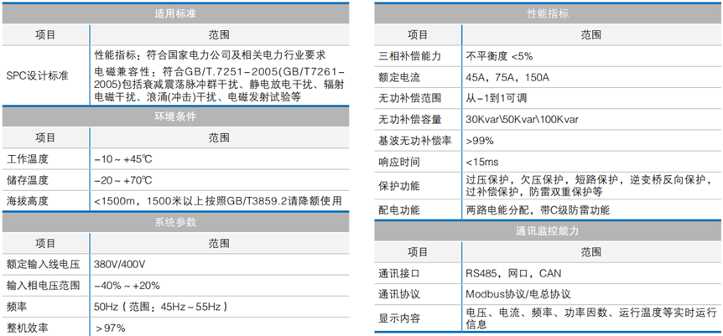Select the SPC设计标准 row label
Viewport: 723px width, 336px height.
point(38,75)
